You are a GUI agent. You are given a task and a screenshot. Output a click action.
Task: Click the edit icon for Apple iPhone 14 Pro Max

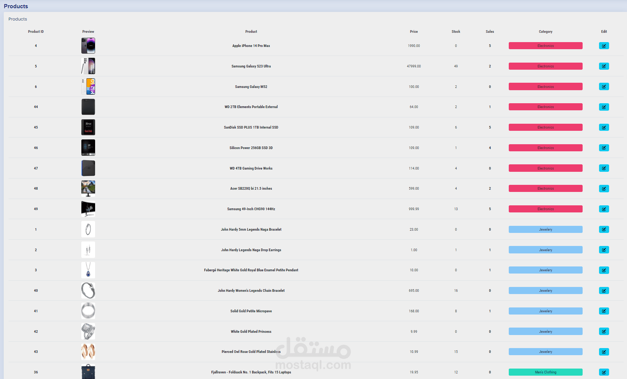(604, 46)
